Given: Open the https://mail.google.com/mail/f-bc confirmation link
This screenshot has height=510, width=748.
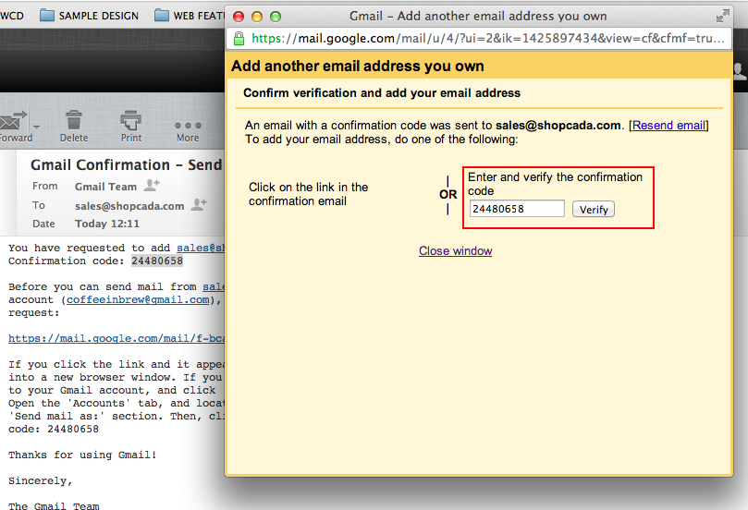Looking at the screenshot, I should click(116, 338).
